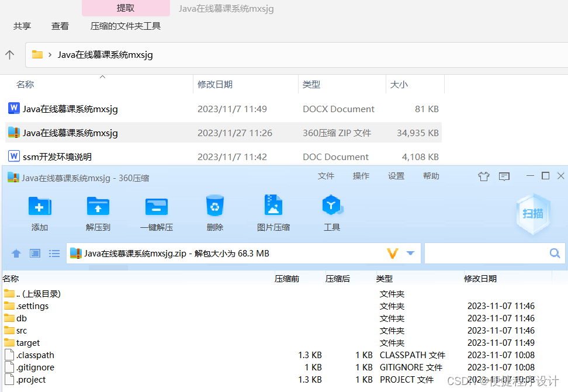Switch to the list view icon in 360压缩
This screenshot has width=568, height=392.
coord(54,253)
